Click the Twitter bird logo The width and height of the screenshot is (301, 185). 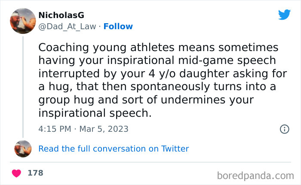[x=284, y=15]
